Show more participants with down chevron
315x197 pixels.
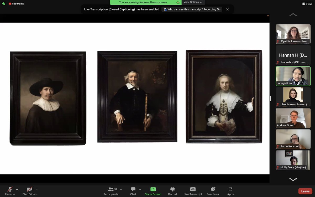pos(293,179)
